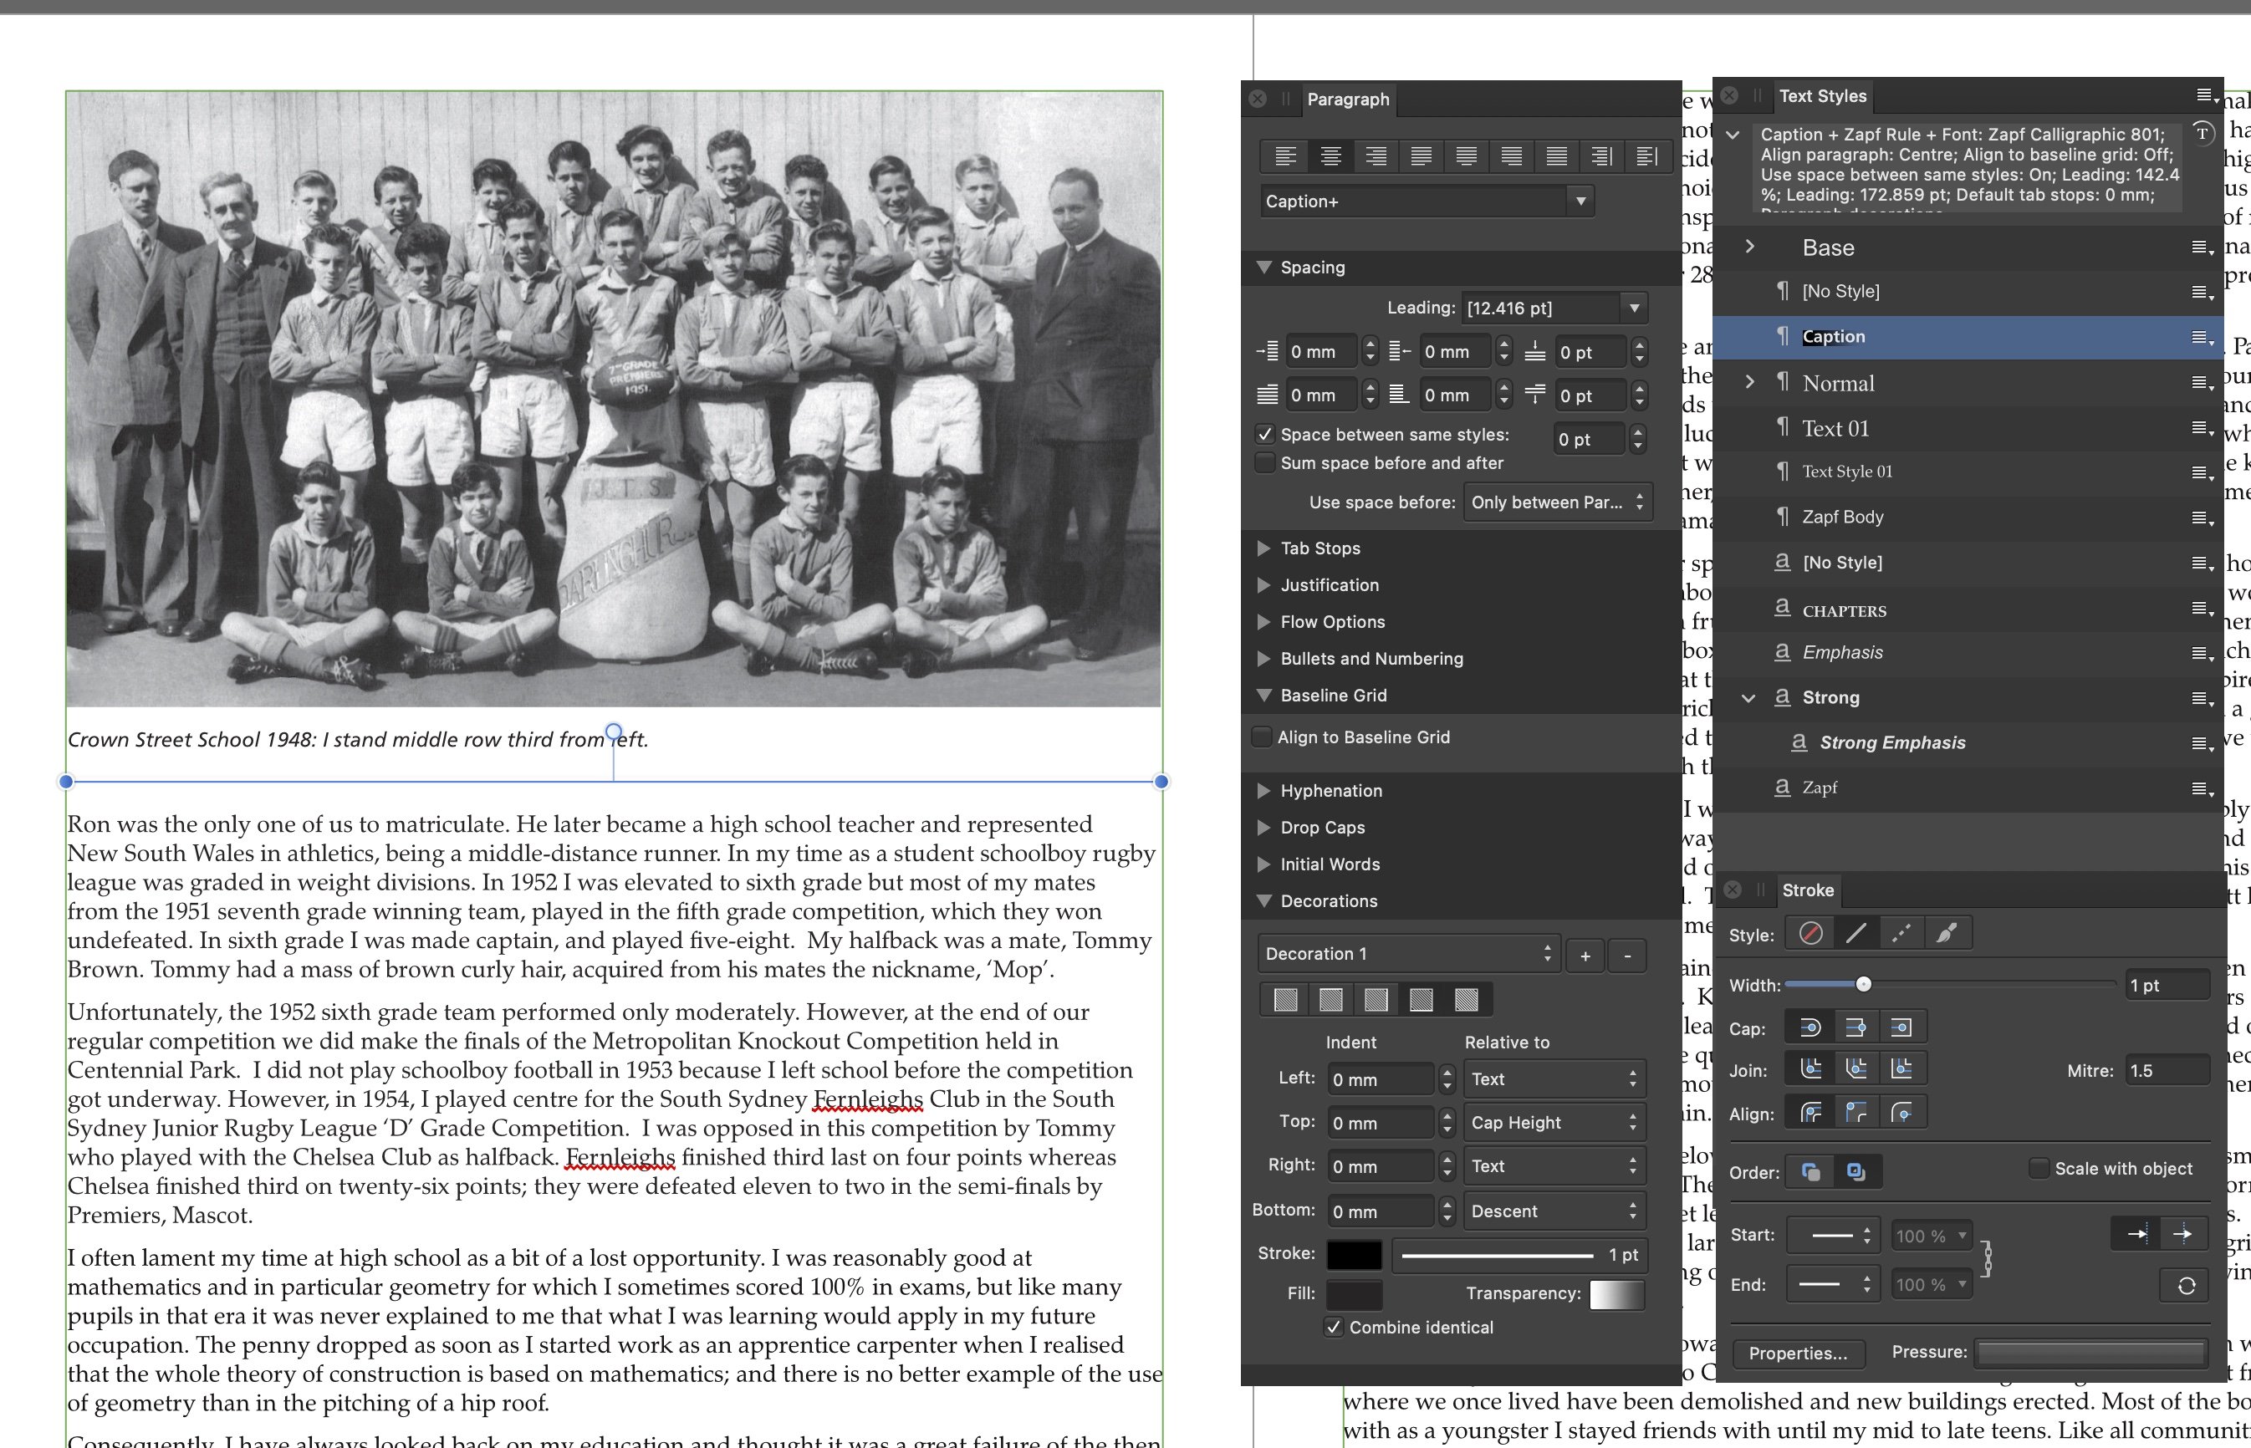Expand the Flow Options section
The height and width of the screenshot is (1448, 2251).
tap(1264, 621)
